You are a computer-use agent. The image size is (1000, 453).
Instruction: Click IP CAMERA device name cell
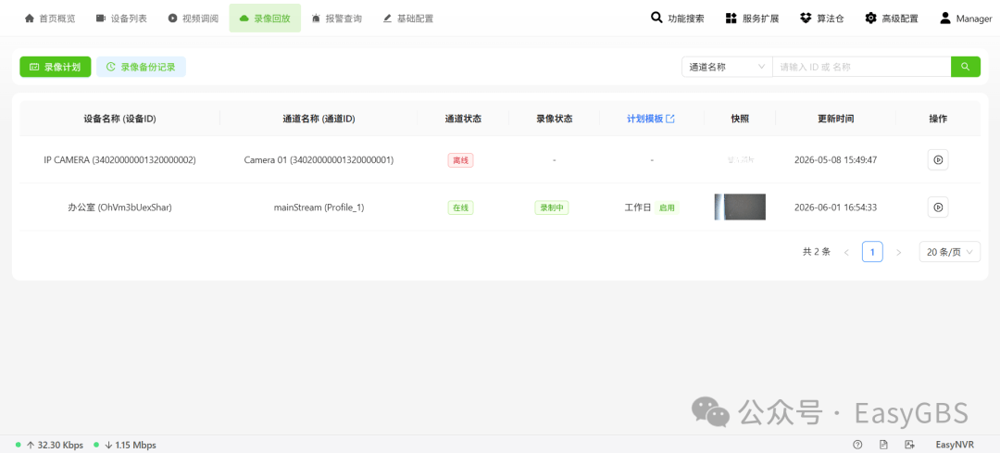tap(119, 160)
